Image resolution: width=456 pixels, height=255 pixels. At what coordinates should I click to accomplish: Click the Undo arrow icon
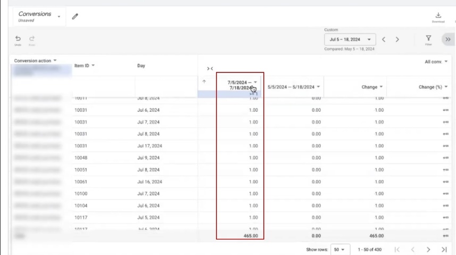tap(18, 39)
